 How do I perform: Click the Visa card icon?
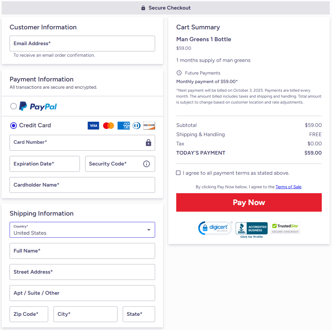pos(93,126)
